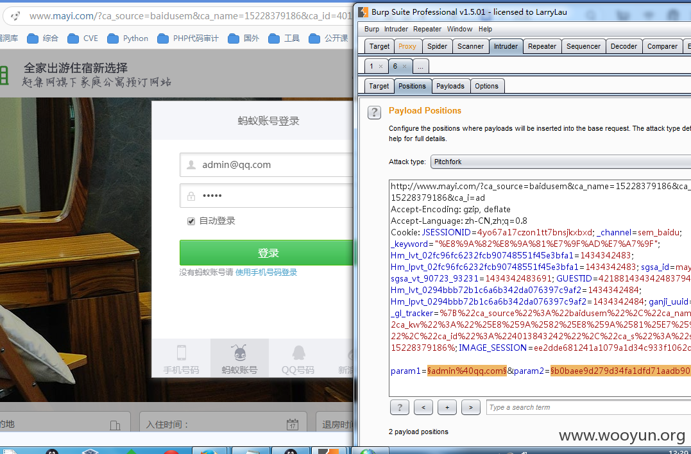The height and width of the screenshot is (454, 691).
Task: Click the Accept-Language header line in request
Action: [x=459, y=221]
